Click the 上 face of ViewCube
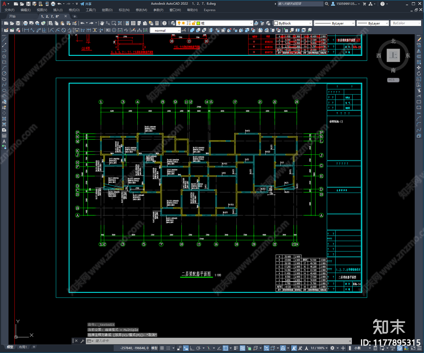The width and height of the screenshot is (424, 353). point(393,55)
